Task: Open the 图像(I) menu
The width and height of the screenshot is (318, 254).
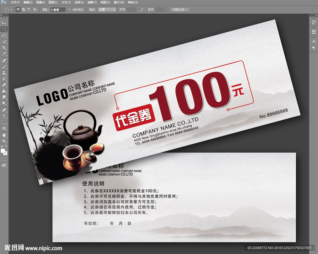Action: click(x=40, y=2)
